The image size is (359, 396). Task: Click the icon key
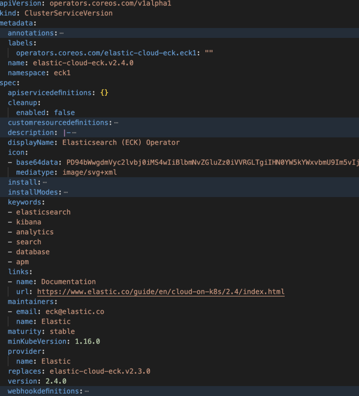click(16, 153)
